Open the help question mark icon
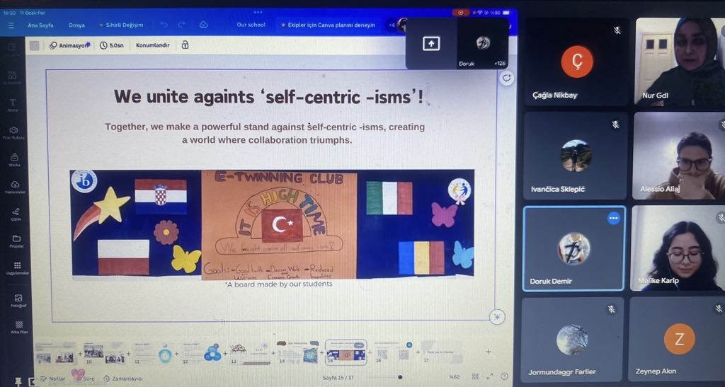Viewport: 725px width, 387px height. point(504,376)
